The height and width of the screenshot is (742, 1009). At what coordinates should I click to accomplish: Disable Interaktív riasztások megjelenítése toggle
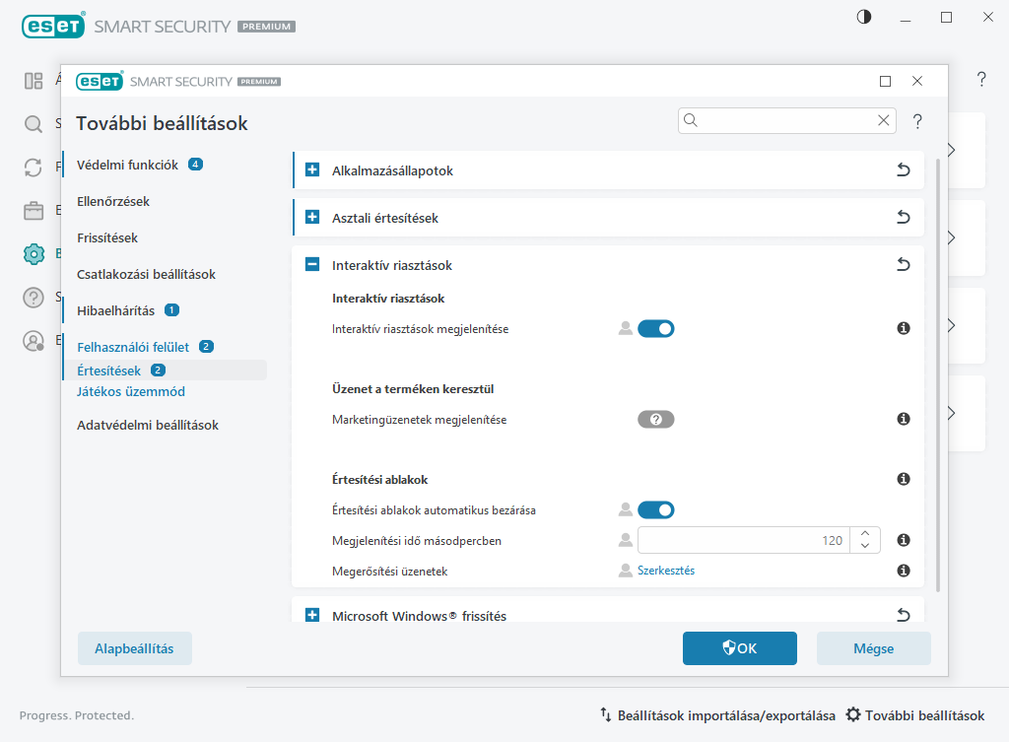[655, 328]
